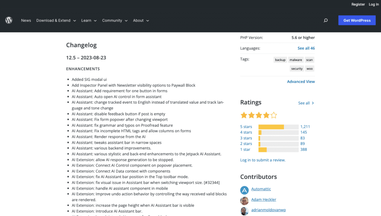
Task: Select the malware tag
Action: click(296, 60)
